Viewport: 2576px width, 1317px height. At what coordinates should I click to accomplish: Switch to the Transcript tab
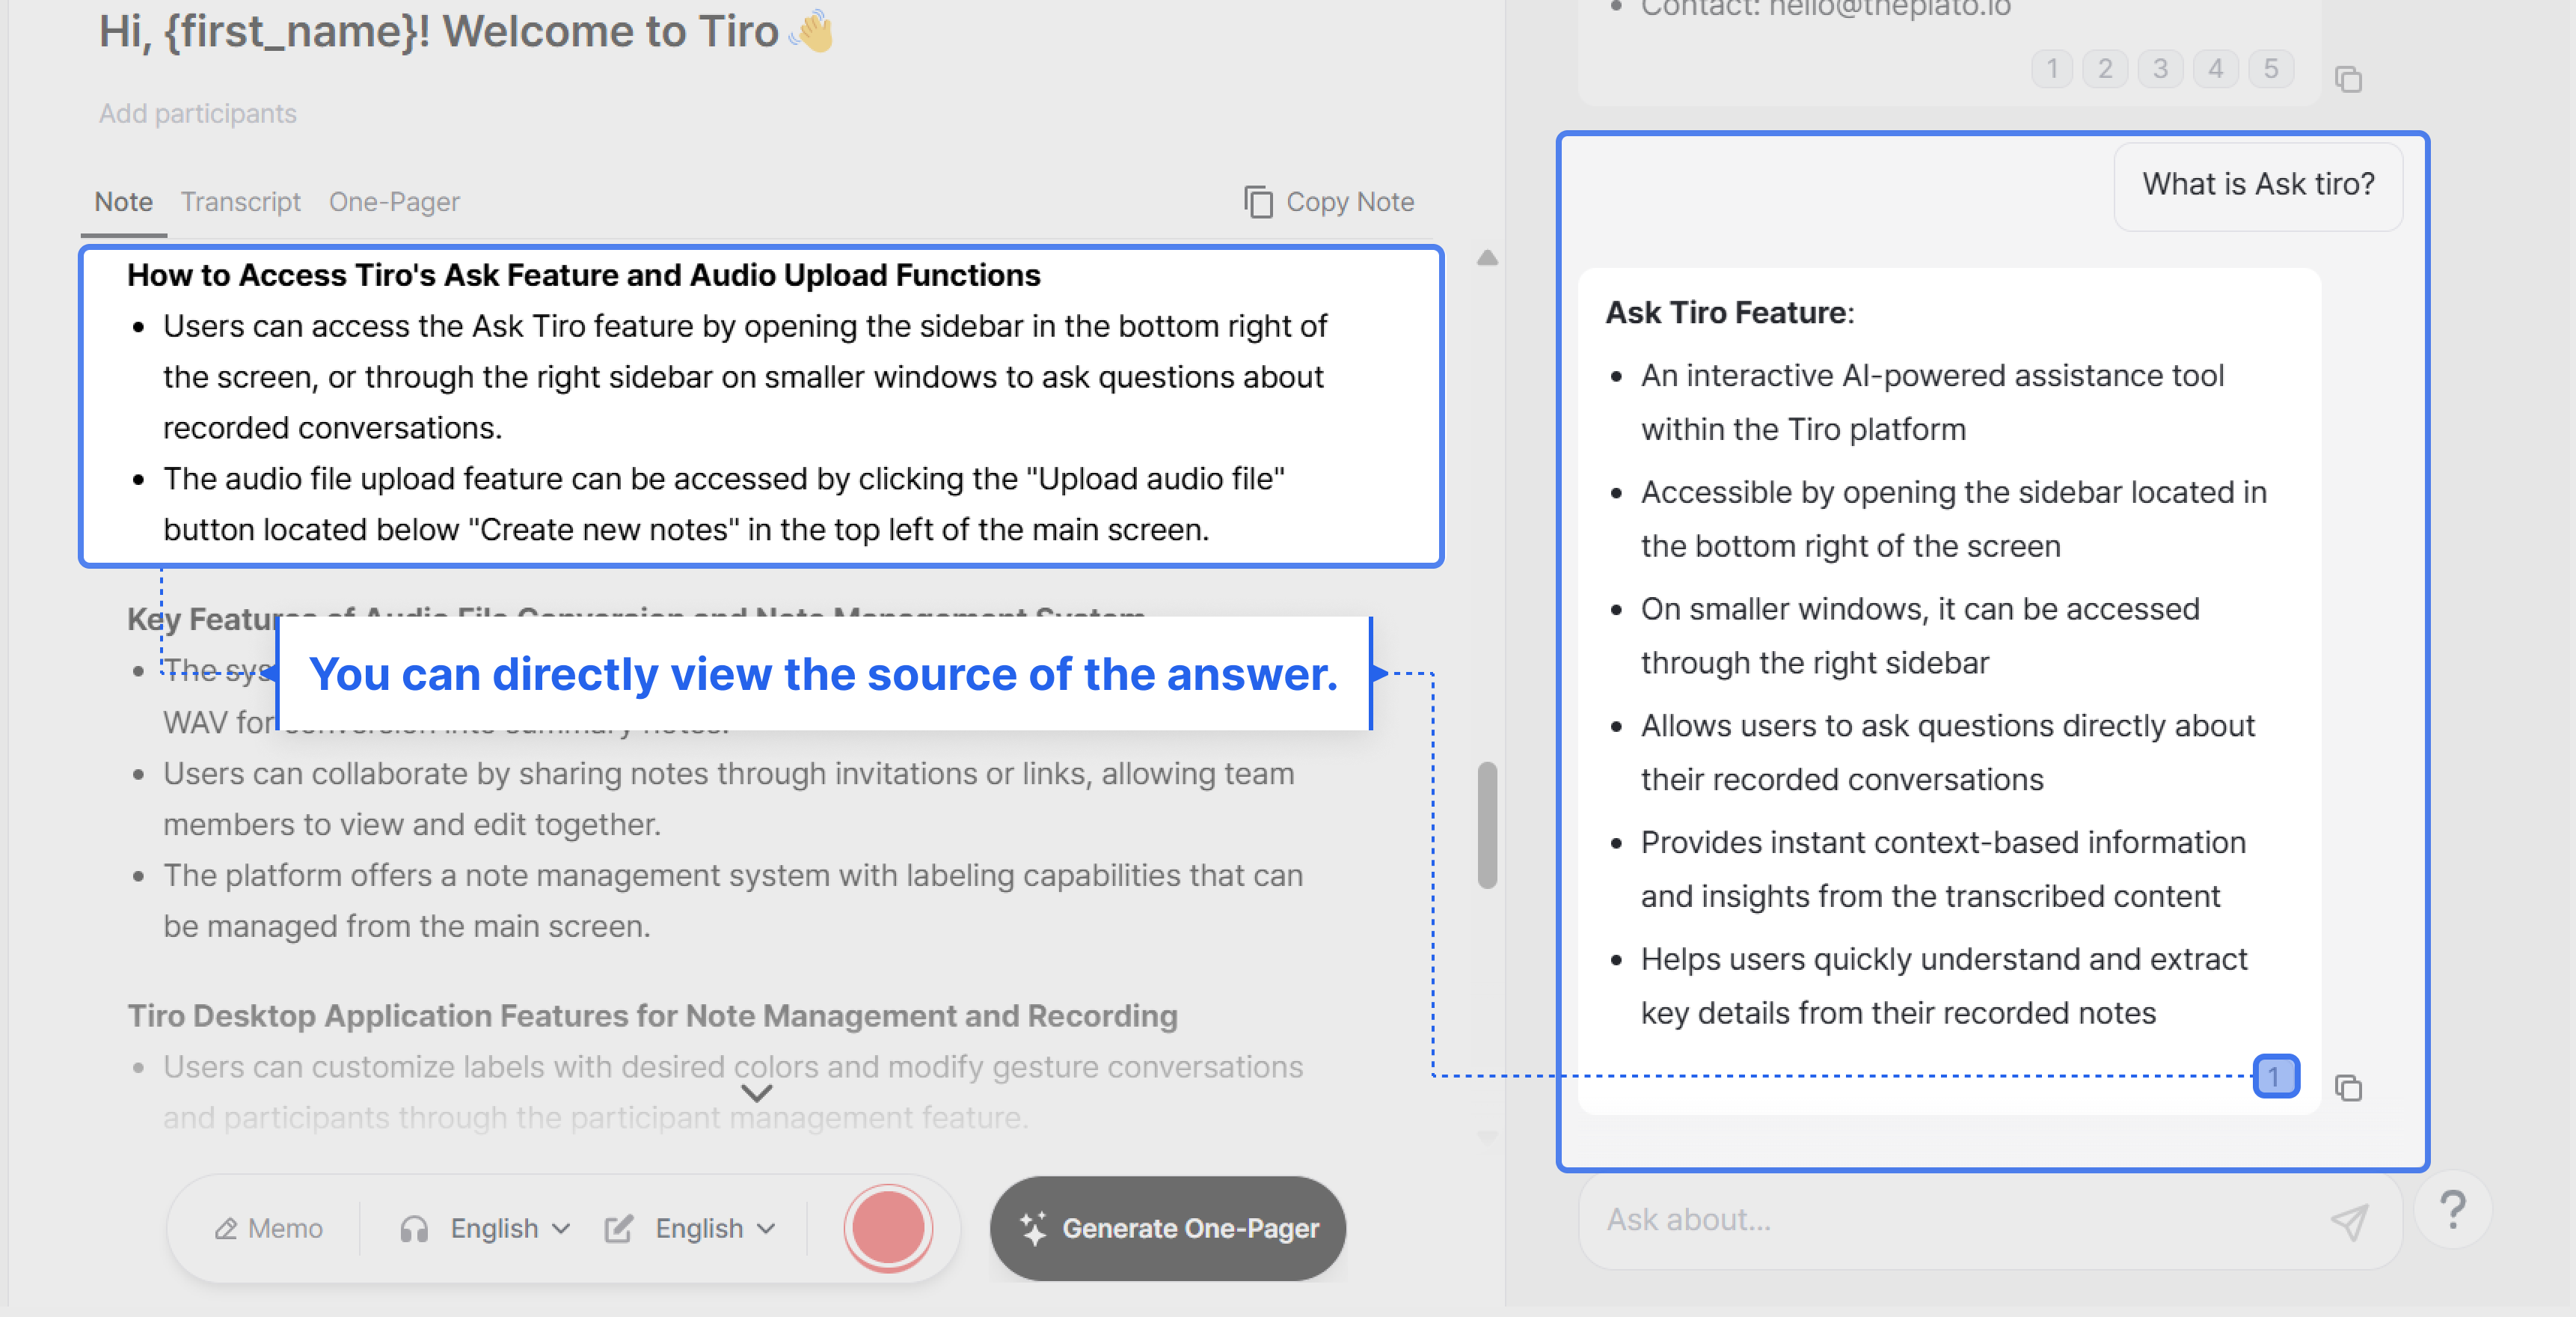pos(240,202)
